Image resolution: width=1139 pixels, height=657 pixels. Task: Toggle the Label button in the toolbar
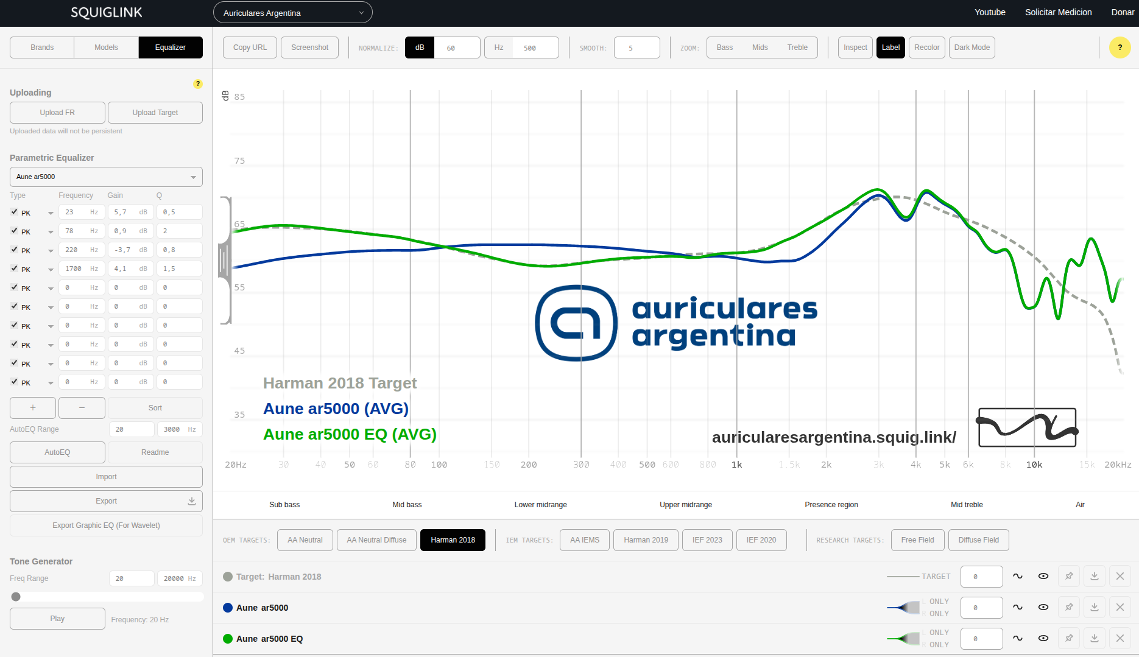coord(890,47)
